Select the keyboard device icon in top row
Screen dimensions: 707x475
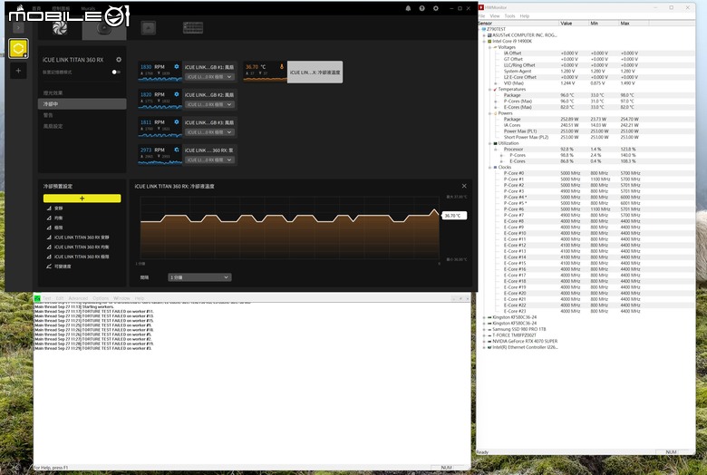pyautogui.click(x=193, y=28)
